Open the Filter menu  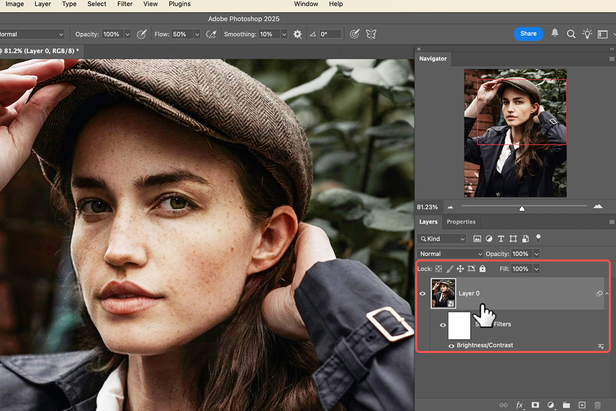(x=125, y=4)
